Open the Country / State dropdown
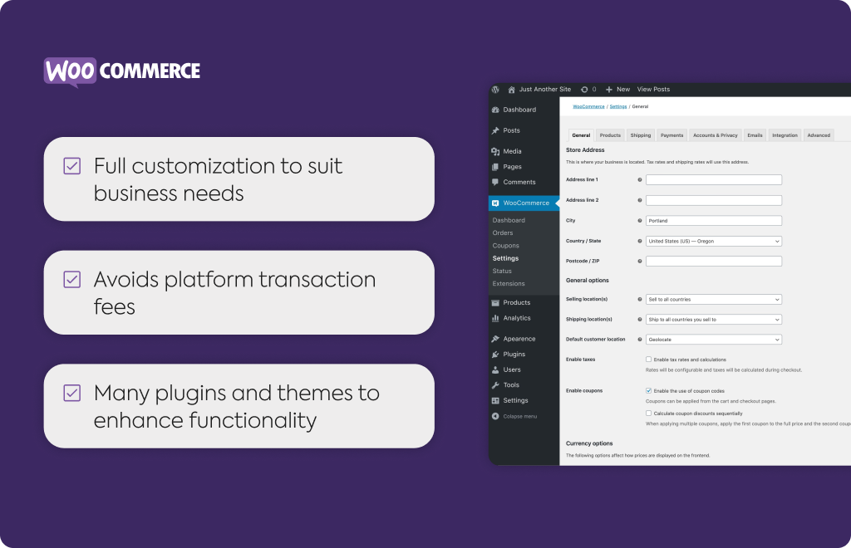The image size is (851, 548). (714, 242)
